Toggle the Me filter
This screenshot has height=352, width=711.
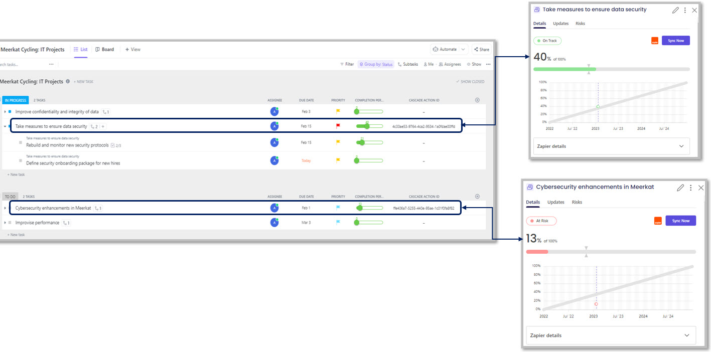click(429, 64)
